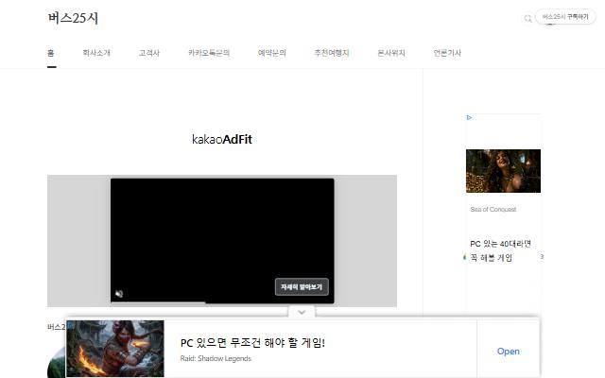The height and width of the screenshot is (378, 605).
Task: Click the 자세히 알아보기 button on video
Action: click(x=302, y=287)
